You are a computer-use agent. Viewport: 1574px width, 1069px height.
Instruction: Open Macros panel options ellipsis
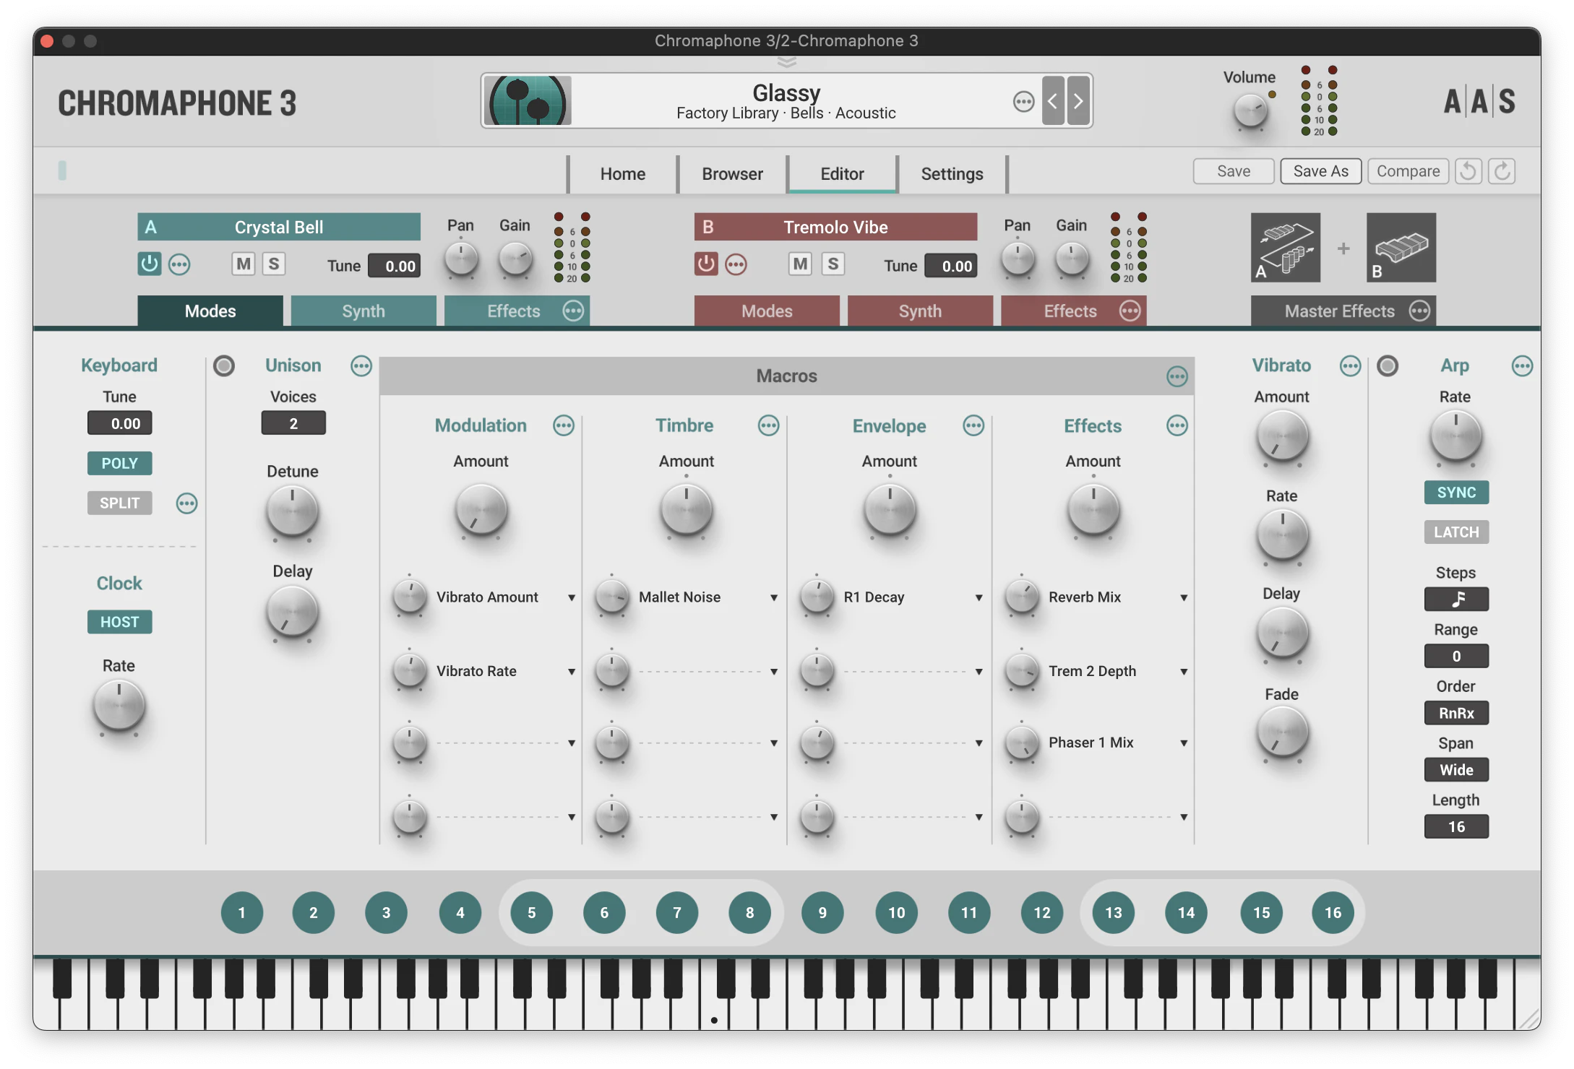click(x=1177, y=376)
